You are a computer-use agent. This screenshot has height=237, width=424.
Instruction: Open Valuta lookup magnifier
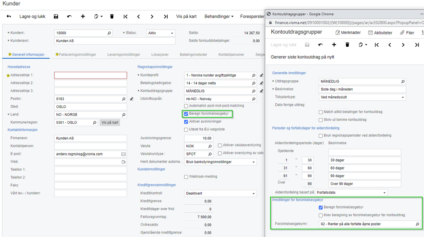(210, 146)
